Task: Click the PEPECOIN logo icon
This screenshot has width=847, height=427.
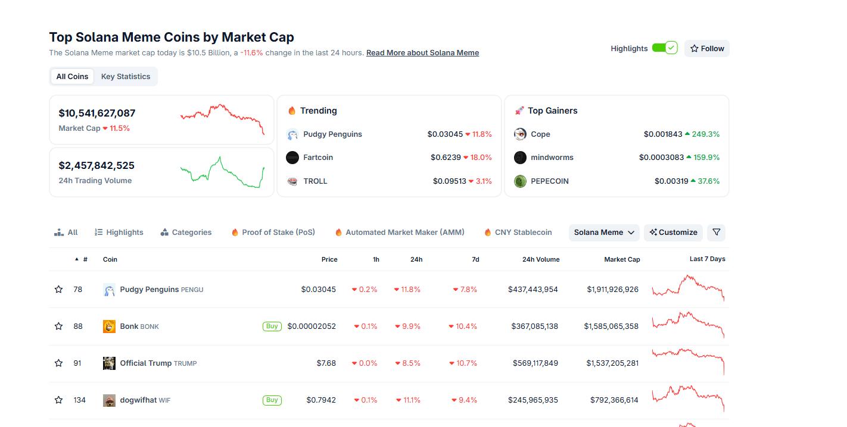Action: (x=520, y=181)
